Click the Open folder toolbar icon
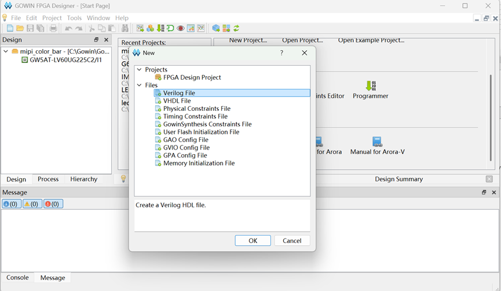Image resolution: width=501 pixels, height=291 pixels. [20, 28]
